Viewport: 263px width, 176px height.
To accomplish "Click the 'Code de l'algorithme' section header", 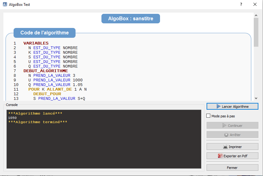I will pyautogui.click(x=44, y=33).
